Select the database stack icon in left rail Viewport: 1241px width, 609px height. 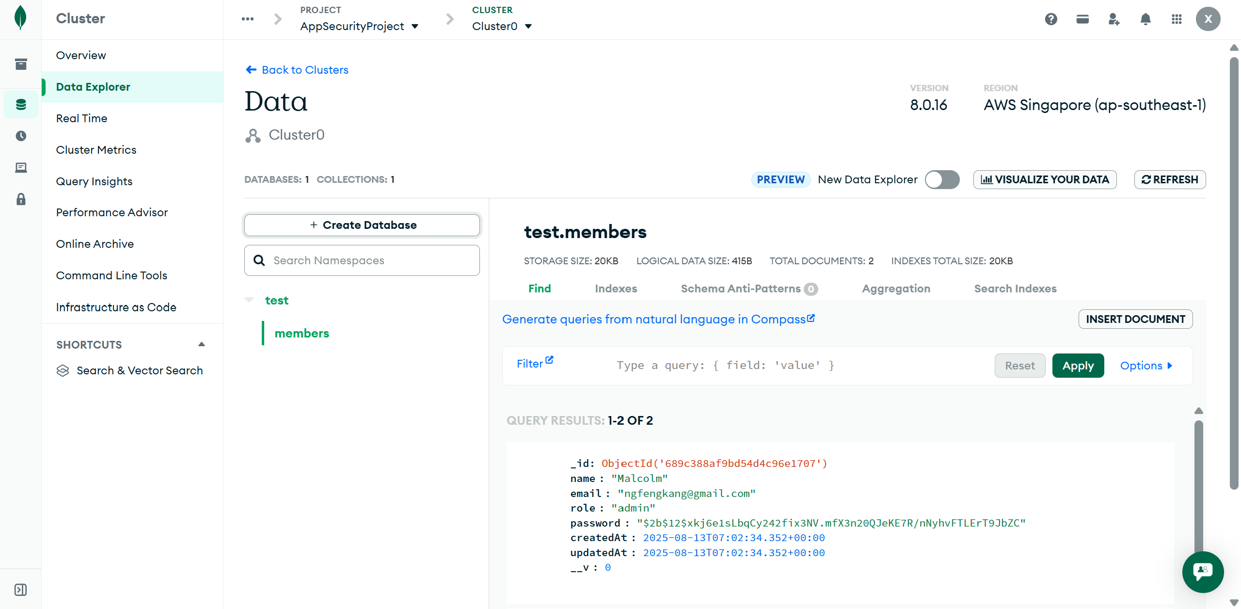point(21,105)
